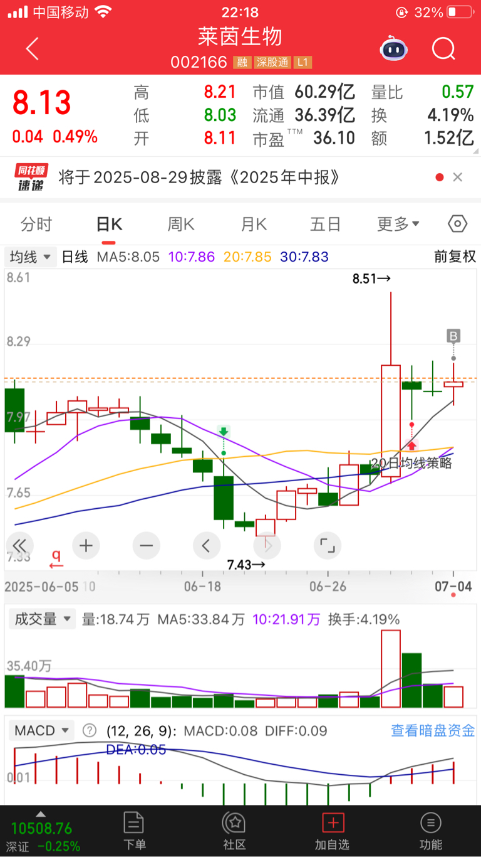Tap the back arrow icon
The height and width of the screenshot is (857, 481).
coord(33,49)
